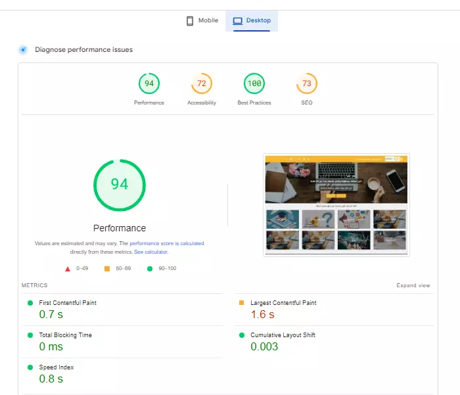Viewport: 460px width, 395px height.
Task: Click the 0.003 value
Action: click(264, 346)
